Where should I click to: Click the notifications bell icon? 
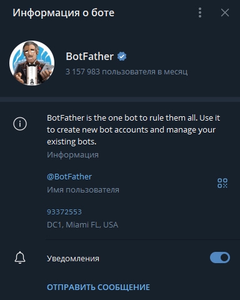point(20,258)
